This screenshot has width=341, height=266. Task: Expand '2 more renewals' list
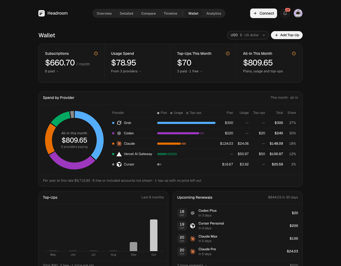[x=192, y=265]
